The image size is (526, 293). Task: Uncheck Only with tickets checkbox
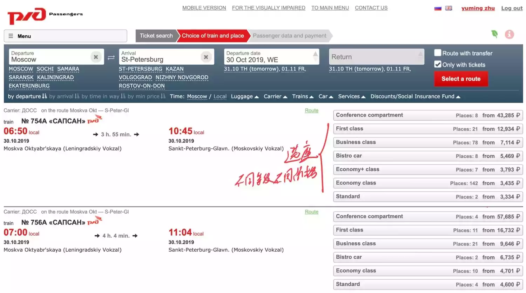tap(438, 64)
